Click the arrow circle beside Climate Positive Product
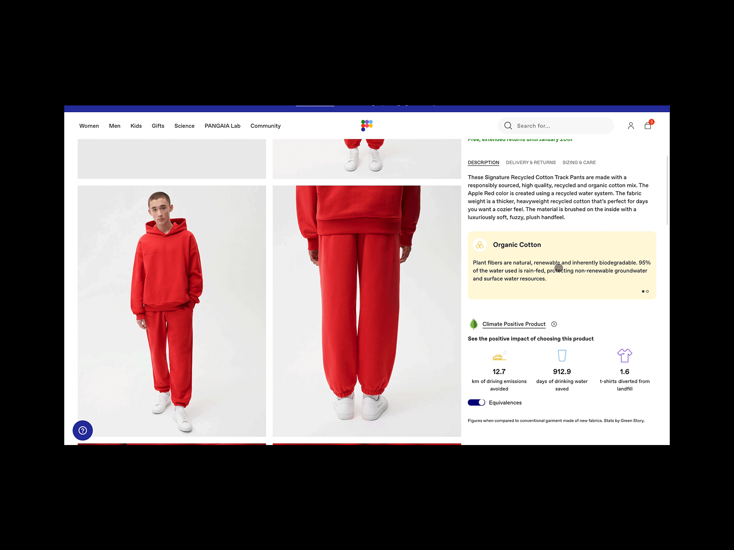 click(554, 324)
